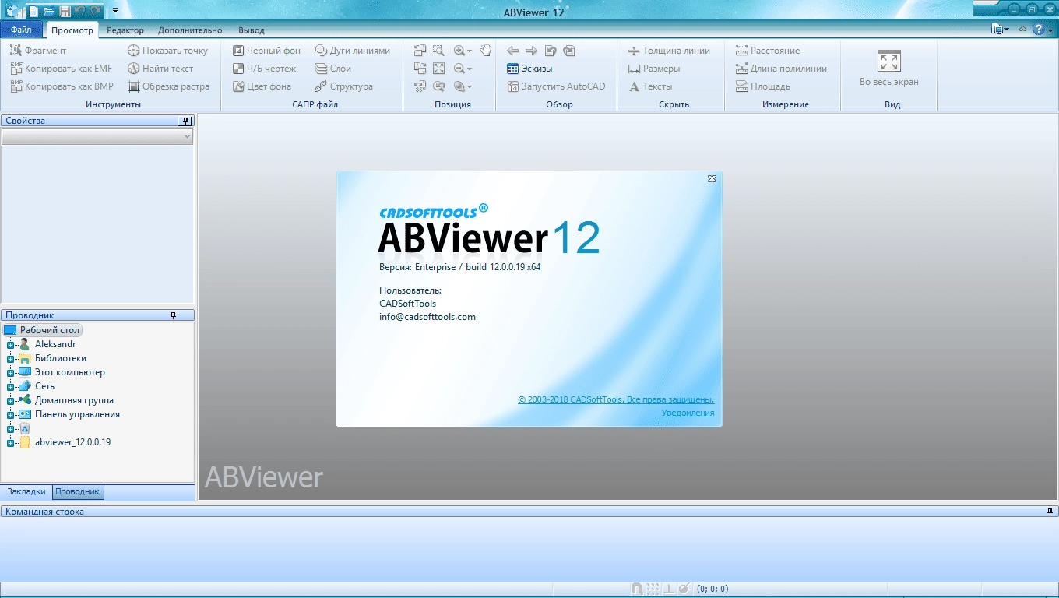Viewport: 1059px width, 598px height.
Task: Switch to Во весь экран mode
Action: [889, 69]
